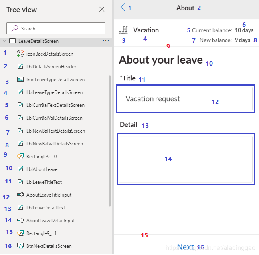Click the *Title field label
259x255 pixels.
pyautogui.click(x=128, y=78)
